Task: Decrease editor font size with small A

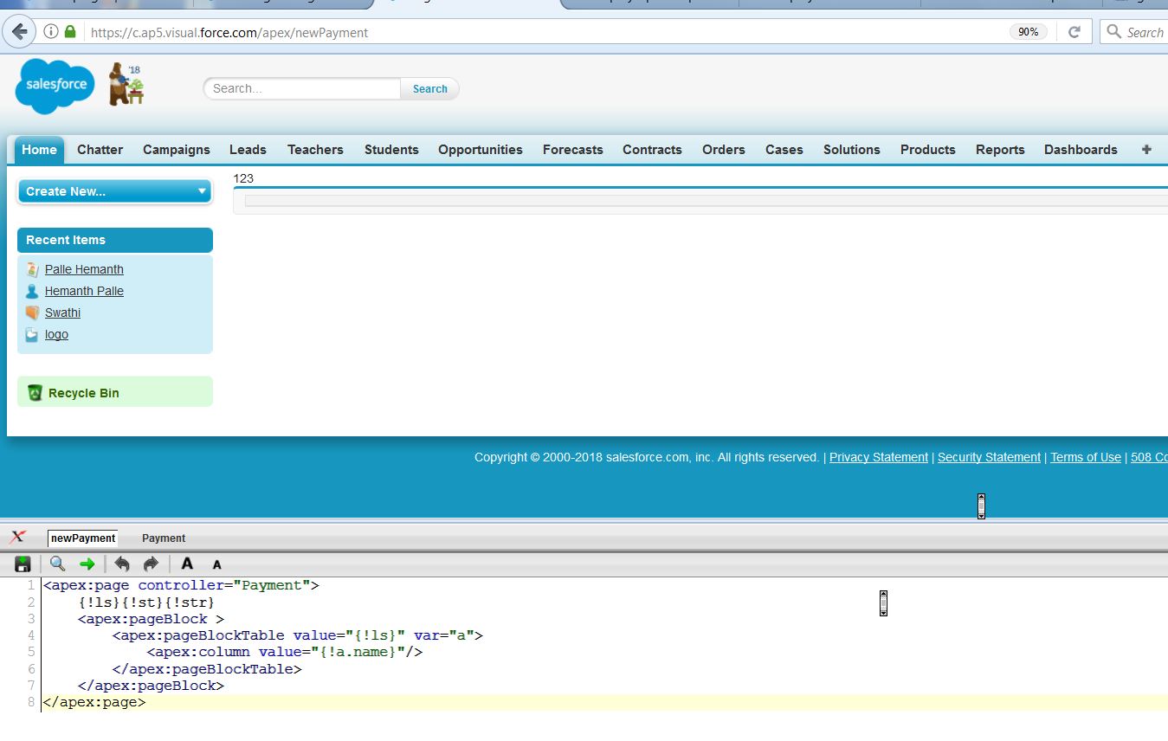Action: (x=217, y=565)
